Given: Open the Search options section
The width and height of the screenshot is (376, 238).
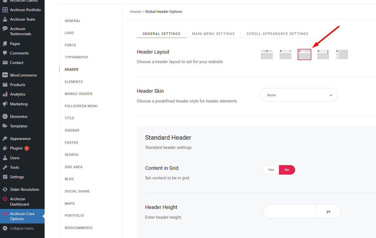Looking at the screenshot, I should click(x=71, y=155).
